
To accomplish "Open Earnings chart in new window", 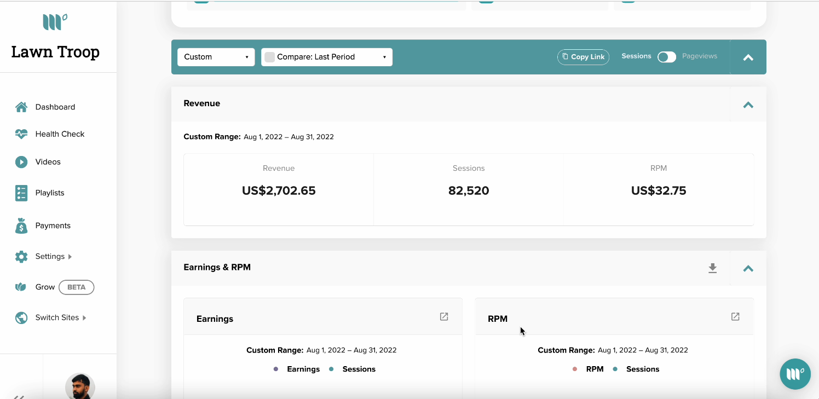I will (444, 316).
